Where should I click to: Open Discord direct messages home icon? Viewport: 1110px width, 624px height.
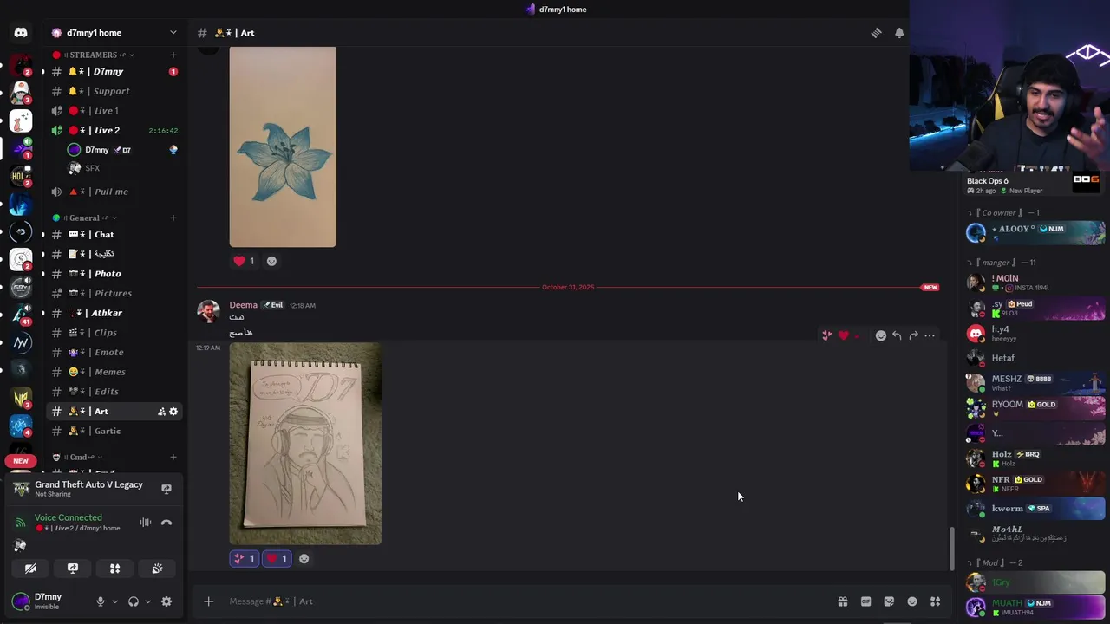point(21,32)
